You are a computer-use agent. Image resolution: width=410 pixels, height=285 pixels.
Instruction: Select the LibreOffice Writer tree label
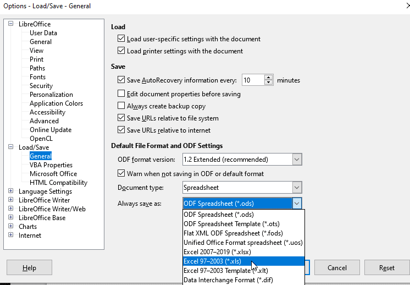tap(44, 200)
